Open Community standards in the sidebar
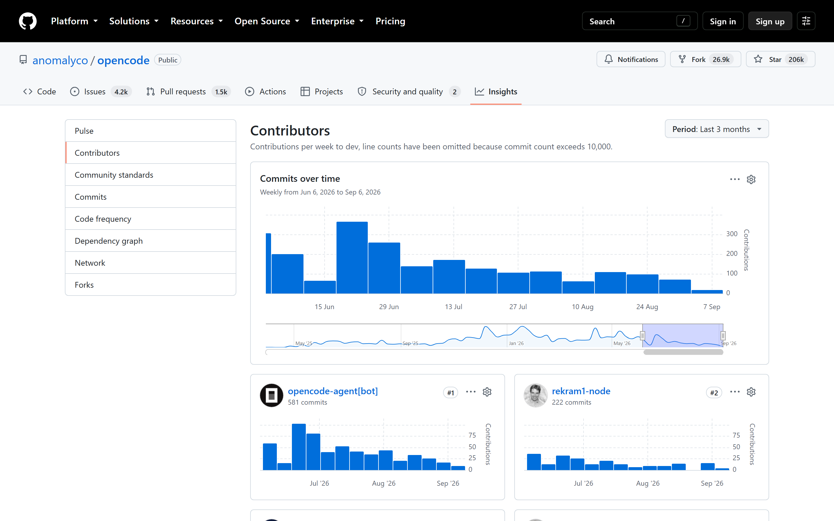The width and height of the screenshot is (834, 521). tap(151, 175)
